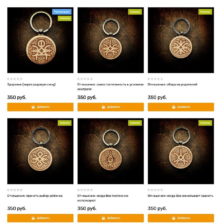Click Новинка badge on Здоровье product

tap(65, 18)
